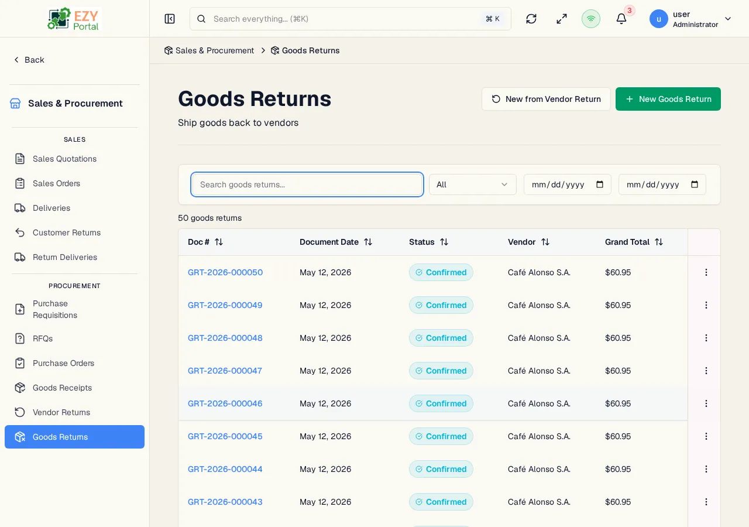
Task: Toggle fullscreen expand icon
Action: tap(562, 19)
